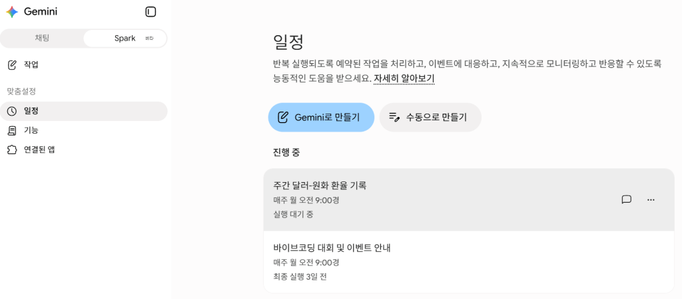The width and height of the screenshot is (682, 299).
Task: Follow the 자세히 알아보기 link
Action: tap(404, 79)
